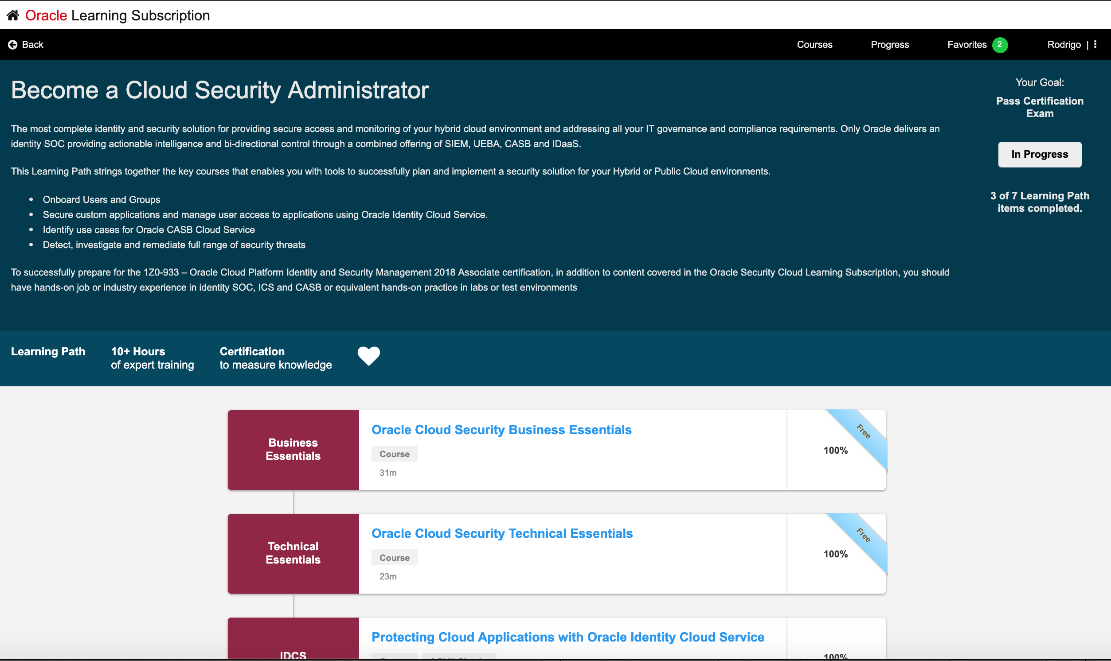The height and width of the screenshot is (661, 1111).
Task: Click '10+ Hours of expert training' text
Action: pyautogui.click(x=153, y=358)
